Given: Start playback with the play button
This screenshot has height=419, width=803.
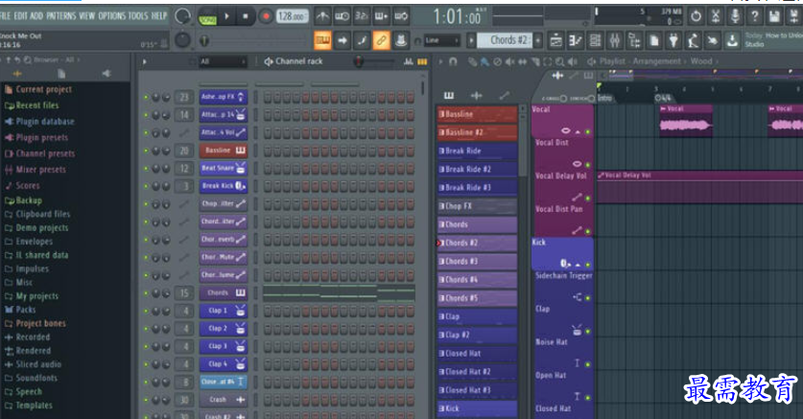Looking at the screenshot, I should tap(226, 16).
